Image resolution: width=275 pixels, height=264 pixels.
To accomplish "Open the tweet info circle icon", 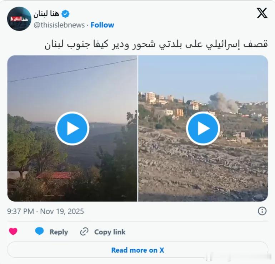I will click(262, 211).
